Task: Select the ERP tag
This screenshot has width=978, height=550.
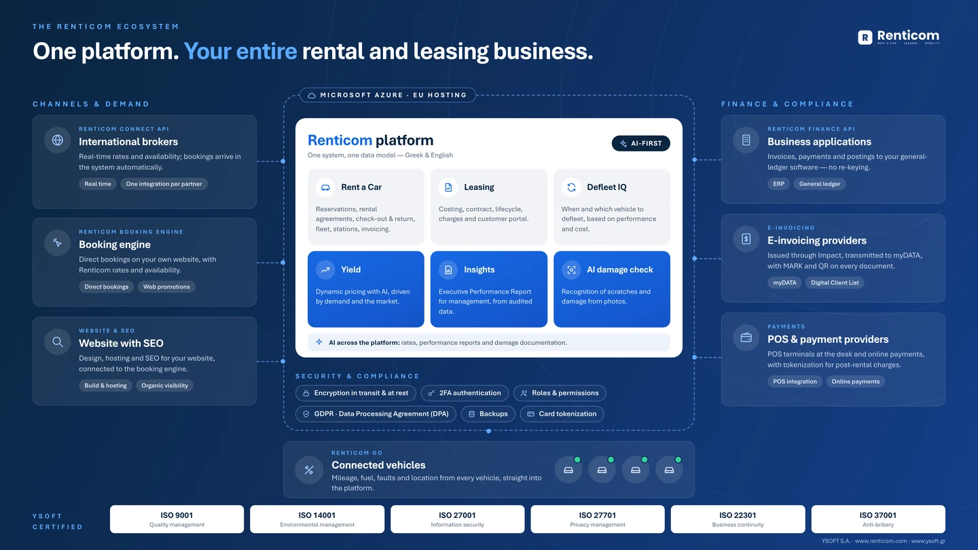Action: pyautogui.click(x=779, y=184)
